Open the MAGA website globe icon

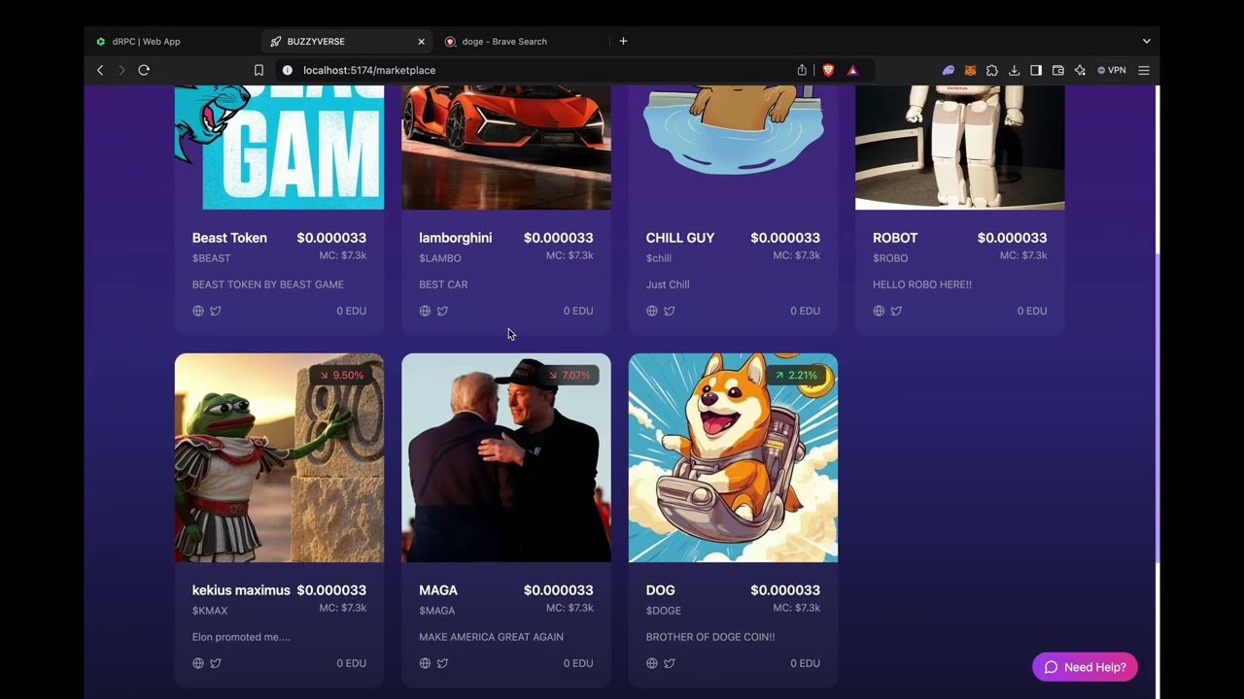pos(425,663)
